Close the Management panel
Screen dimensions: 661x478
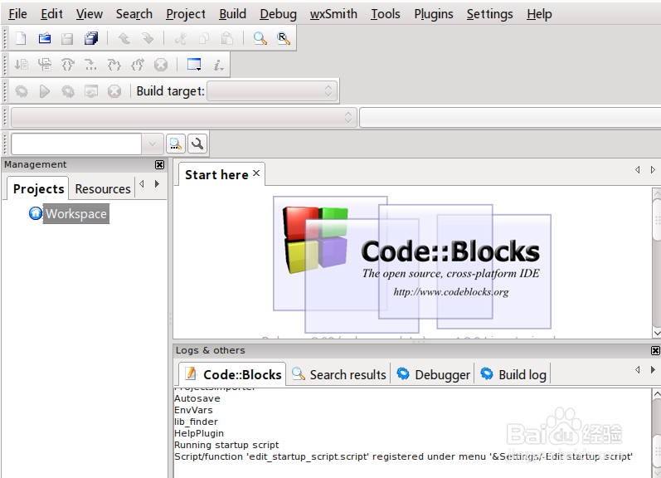tap(159, 164)
